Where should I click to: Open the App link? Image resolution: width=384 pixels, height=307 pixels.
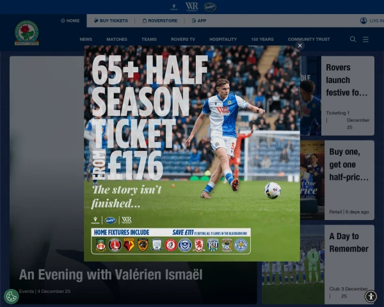click(x=199, y=20)
